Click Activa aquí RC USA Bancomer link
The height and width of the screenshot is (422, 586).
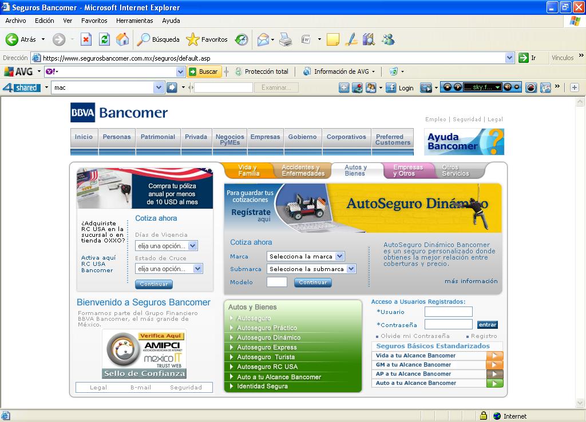(x=98, y=264)
